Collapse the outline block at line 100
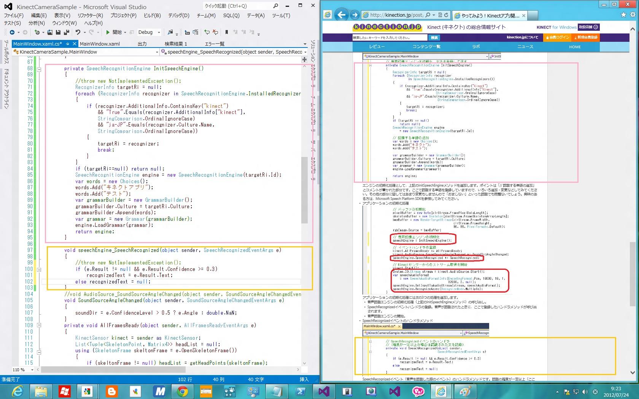The width and height of the screenshot is (639, 399). click(x=39, y=269)
